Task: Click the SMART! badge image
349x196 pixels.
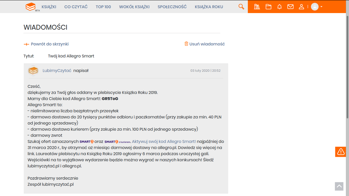Action: point(86,142)
